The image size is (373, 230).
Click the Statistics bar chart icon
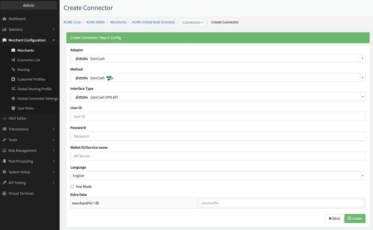(4, 30)
